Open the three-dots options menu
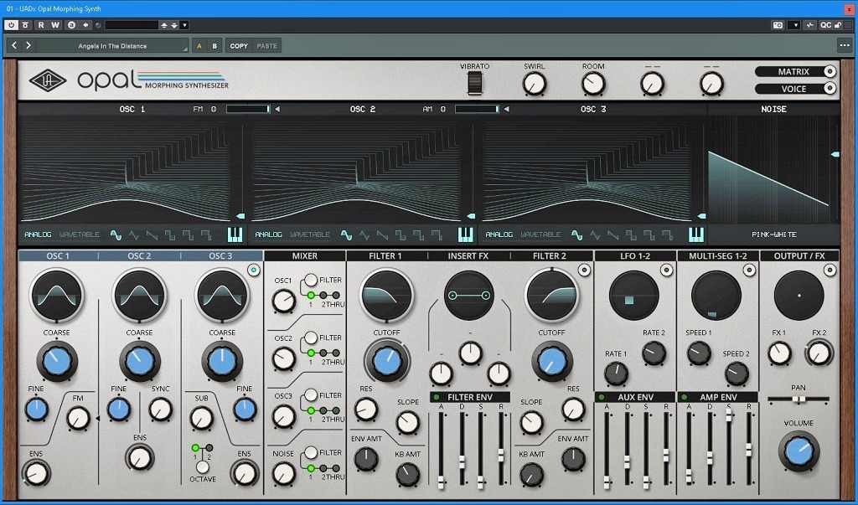The image size is (858, 505). 844,45
